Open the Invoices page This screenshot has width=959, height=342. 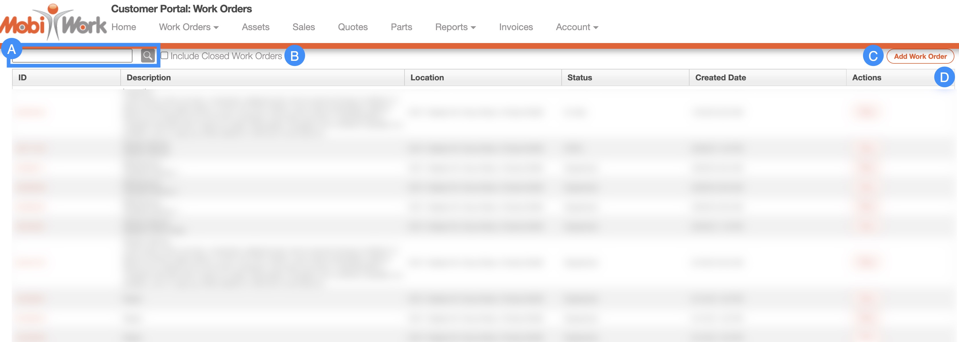[516, 27]
